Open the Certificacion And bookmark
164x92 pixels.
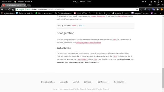pos(63,13)
